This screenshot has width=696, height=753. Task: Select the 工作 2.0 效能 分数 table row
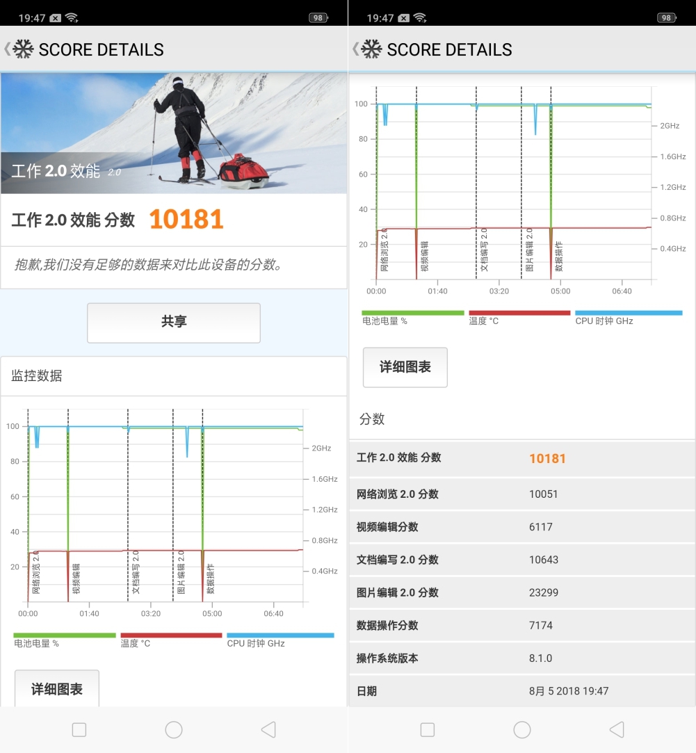pos(522,458)
